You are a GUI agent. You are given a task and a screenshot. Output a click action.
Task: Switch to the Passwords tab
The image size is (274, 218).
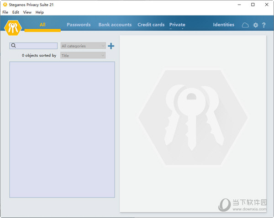coord(79,25)
